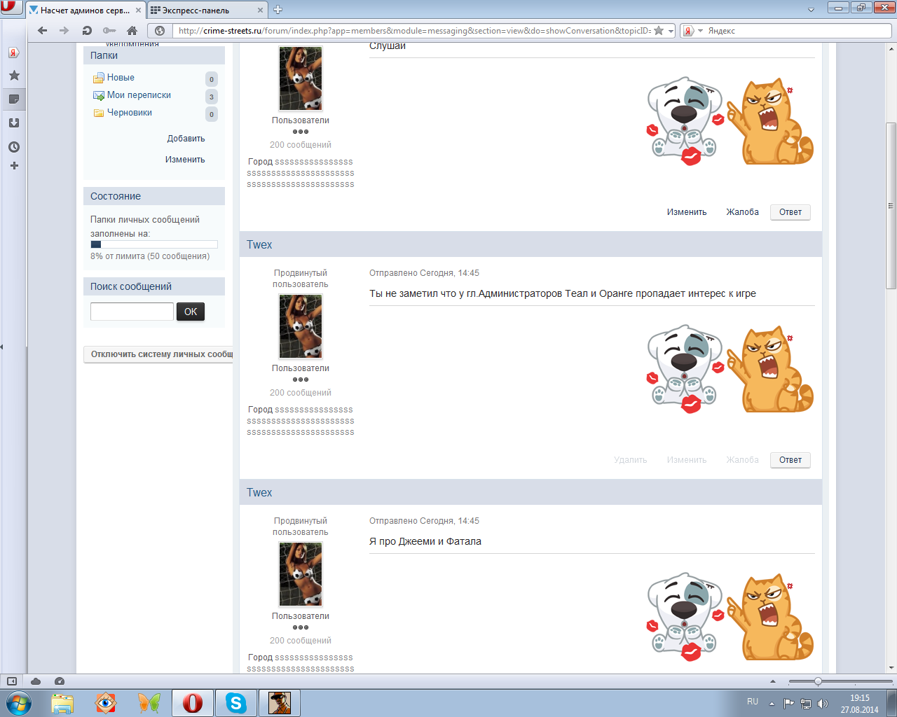The height and width of the screenshot is (717, 897).
Task: Click the Opera Link cloud icon in status bar
Action: click(36, 681)
